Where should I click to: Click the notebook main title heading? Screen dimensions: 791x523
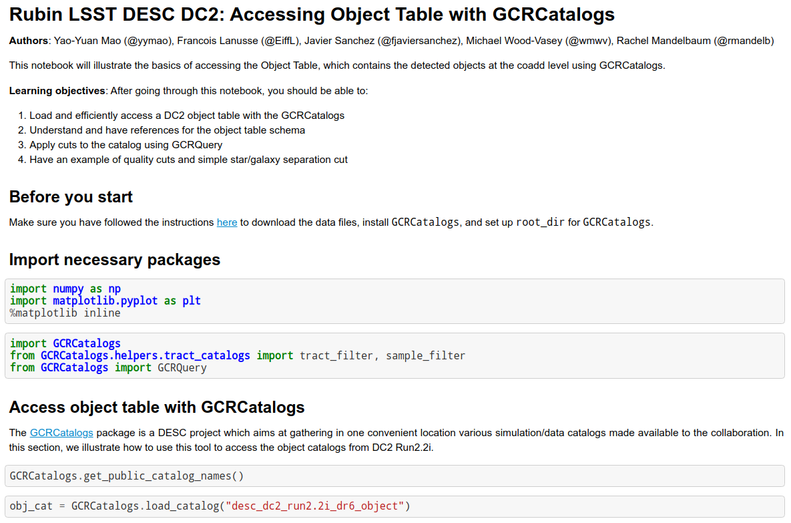[x=312, y=15]
